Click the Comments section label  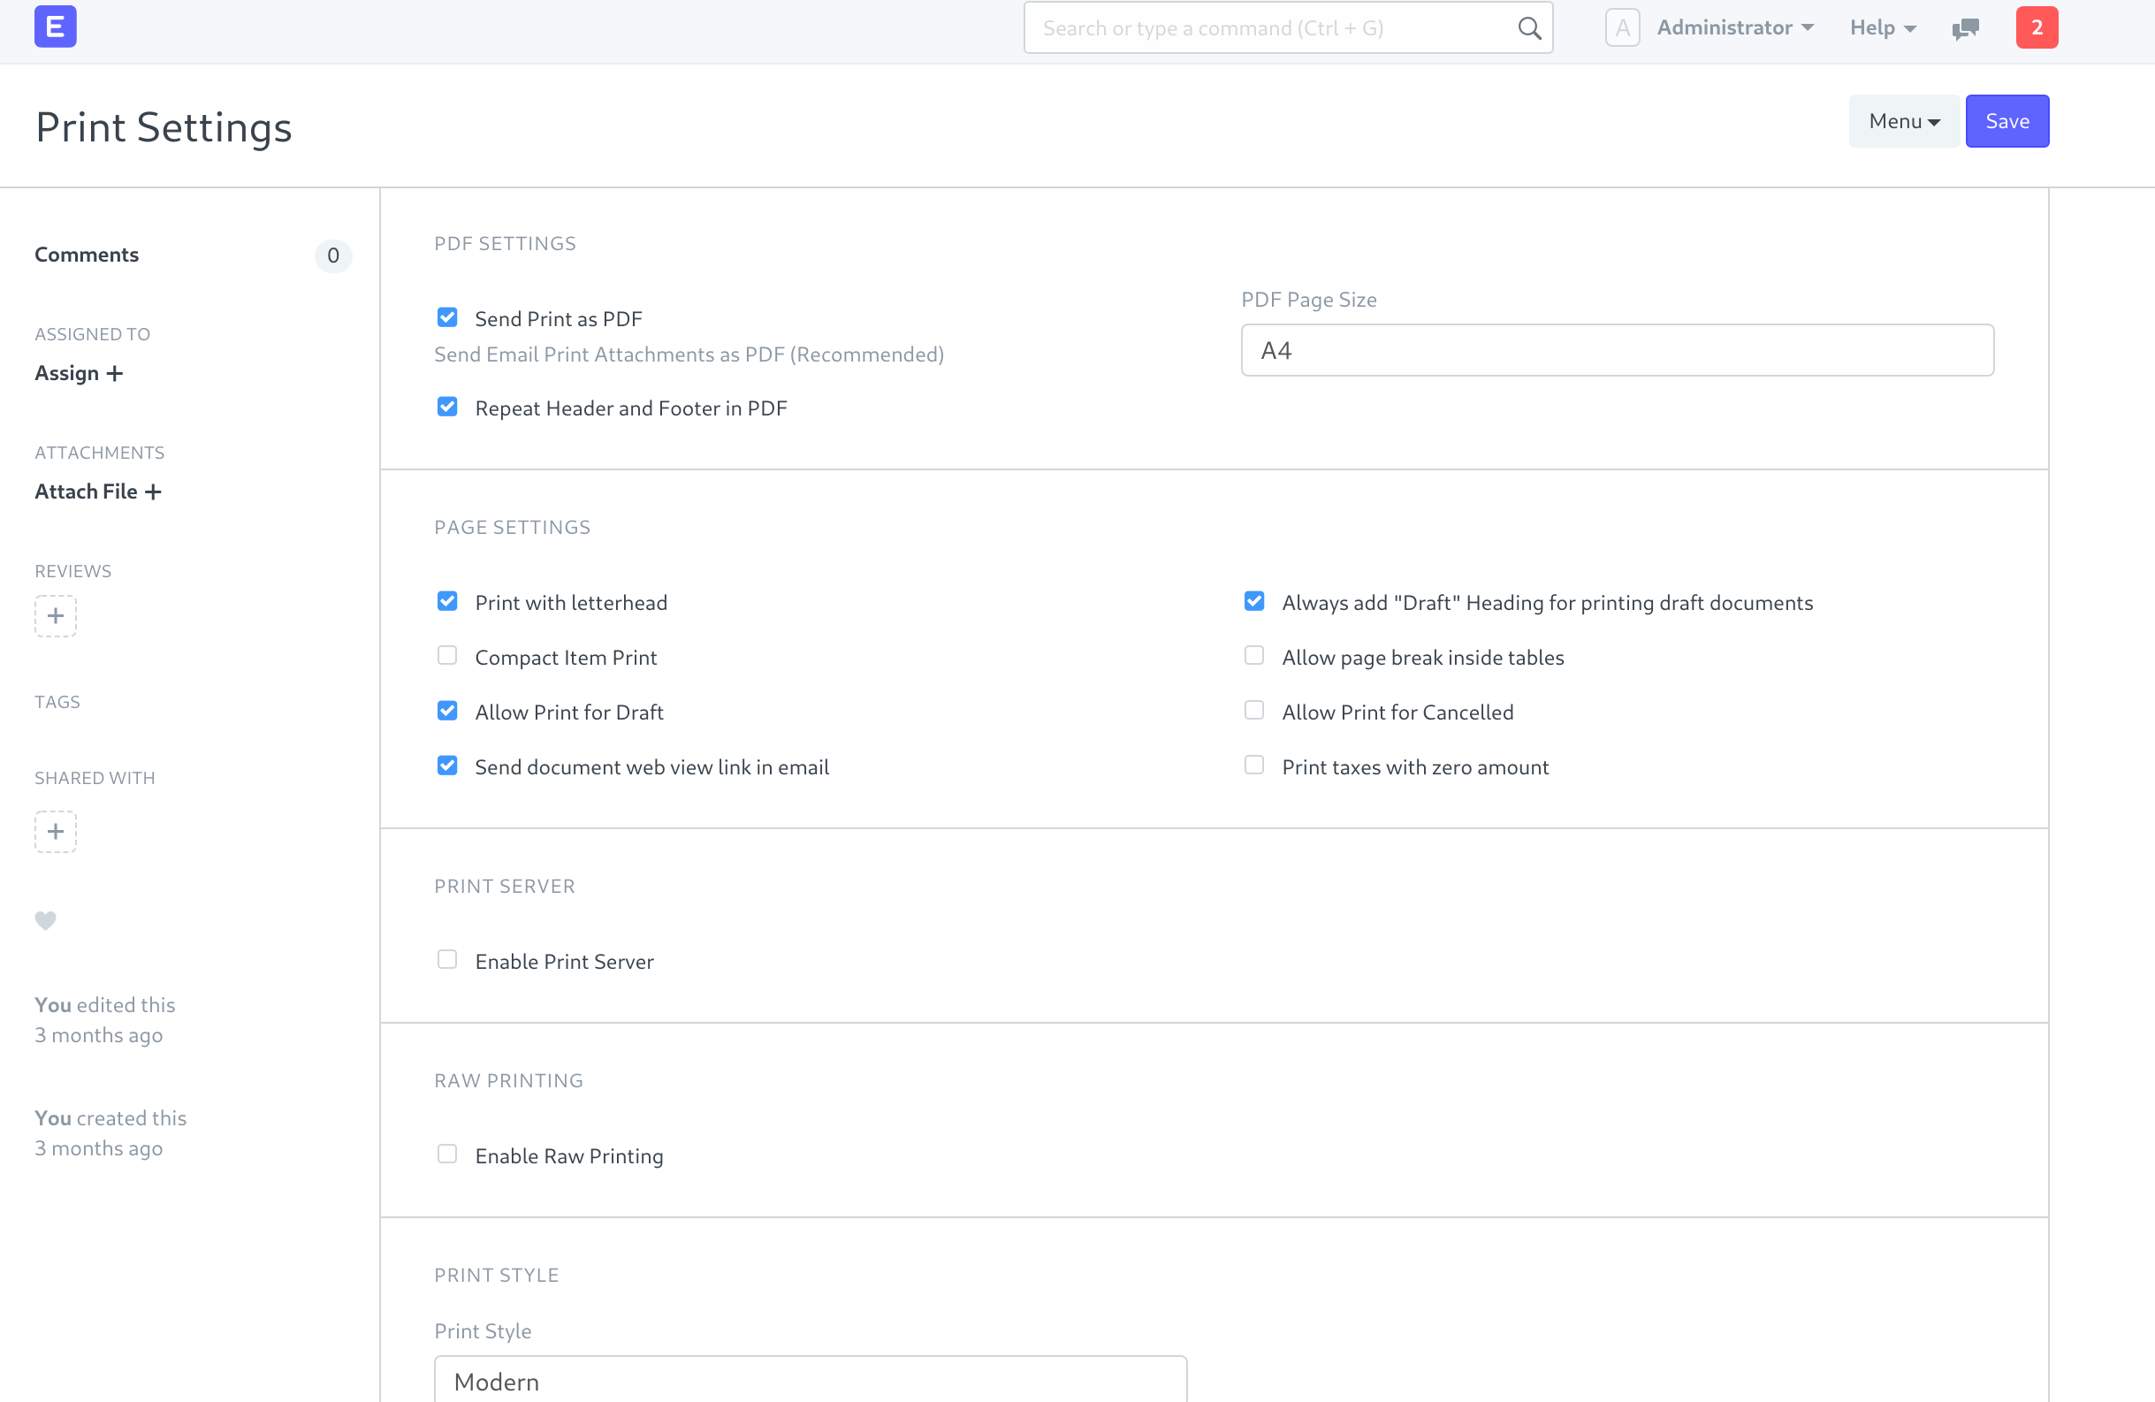pyautogui.click(x=87, y=253)
